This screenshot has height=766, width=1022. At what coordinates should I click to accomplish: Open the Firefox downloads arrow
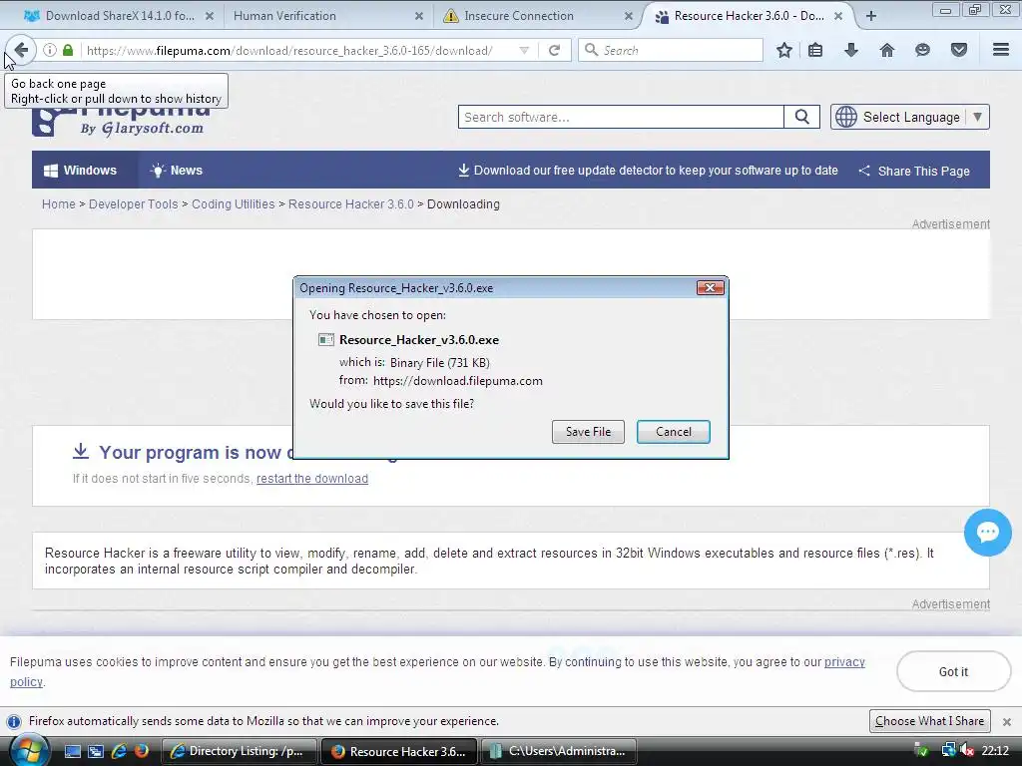(851, 50)
